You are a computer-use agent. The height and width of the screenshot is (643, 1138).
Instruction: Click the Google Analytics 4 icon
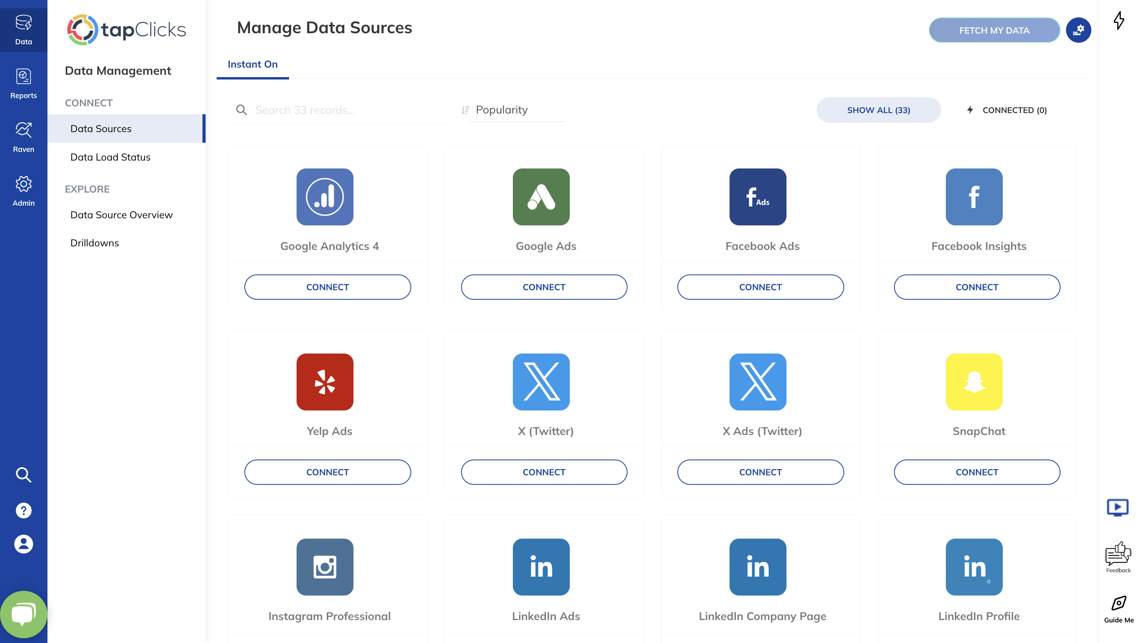325,197
